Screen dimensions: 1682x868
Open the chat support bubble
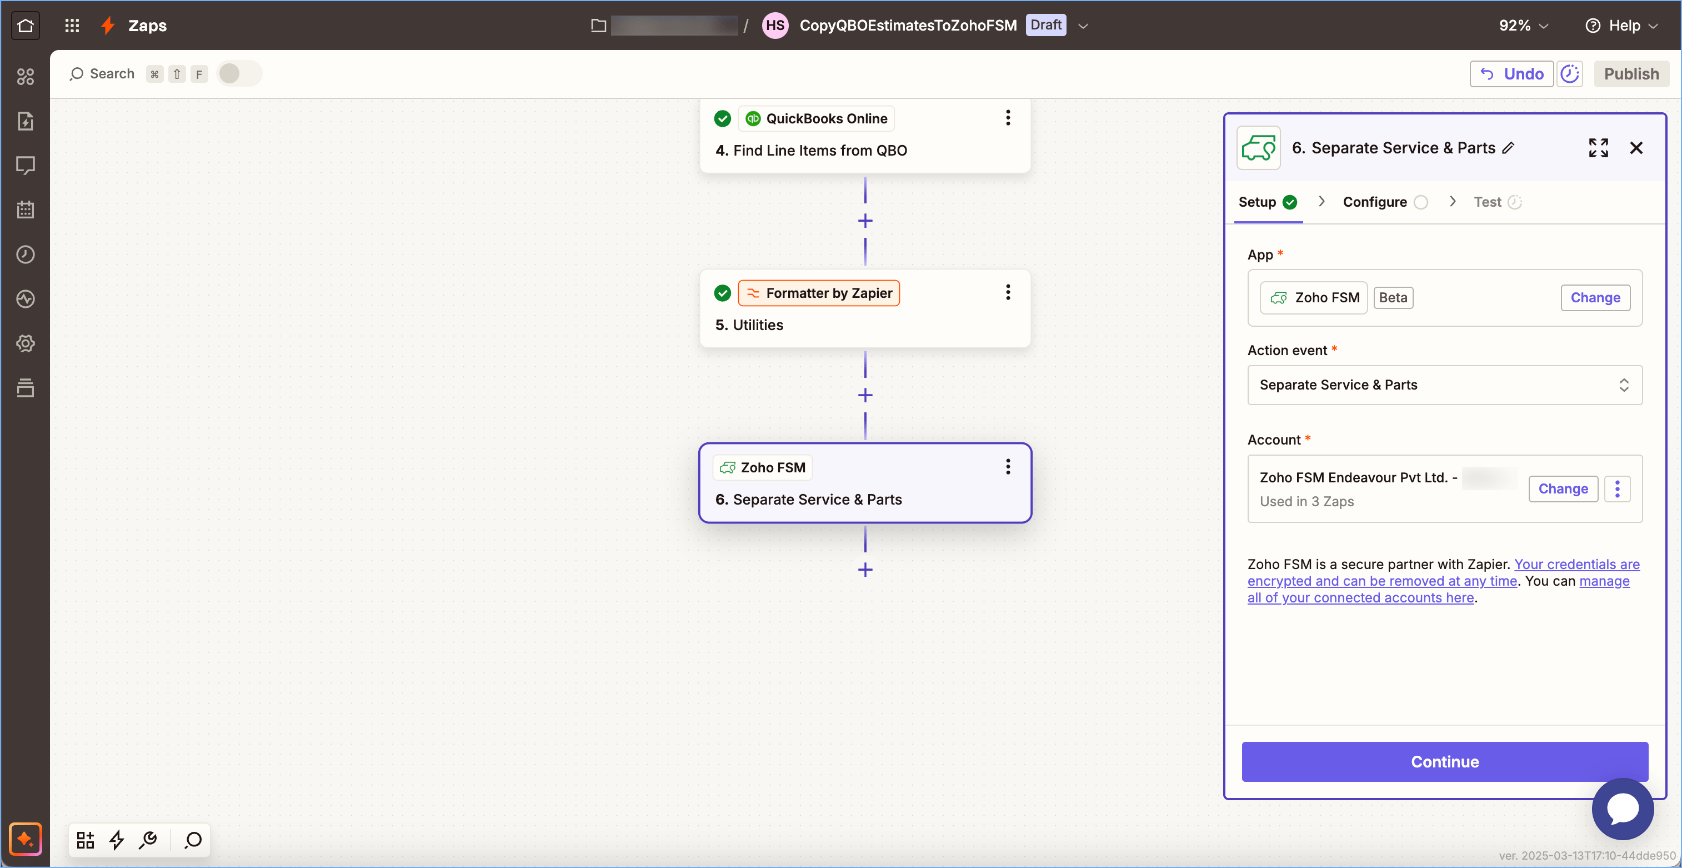[x=1622, y=809]
